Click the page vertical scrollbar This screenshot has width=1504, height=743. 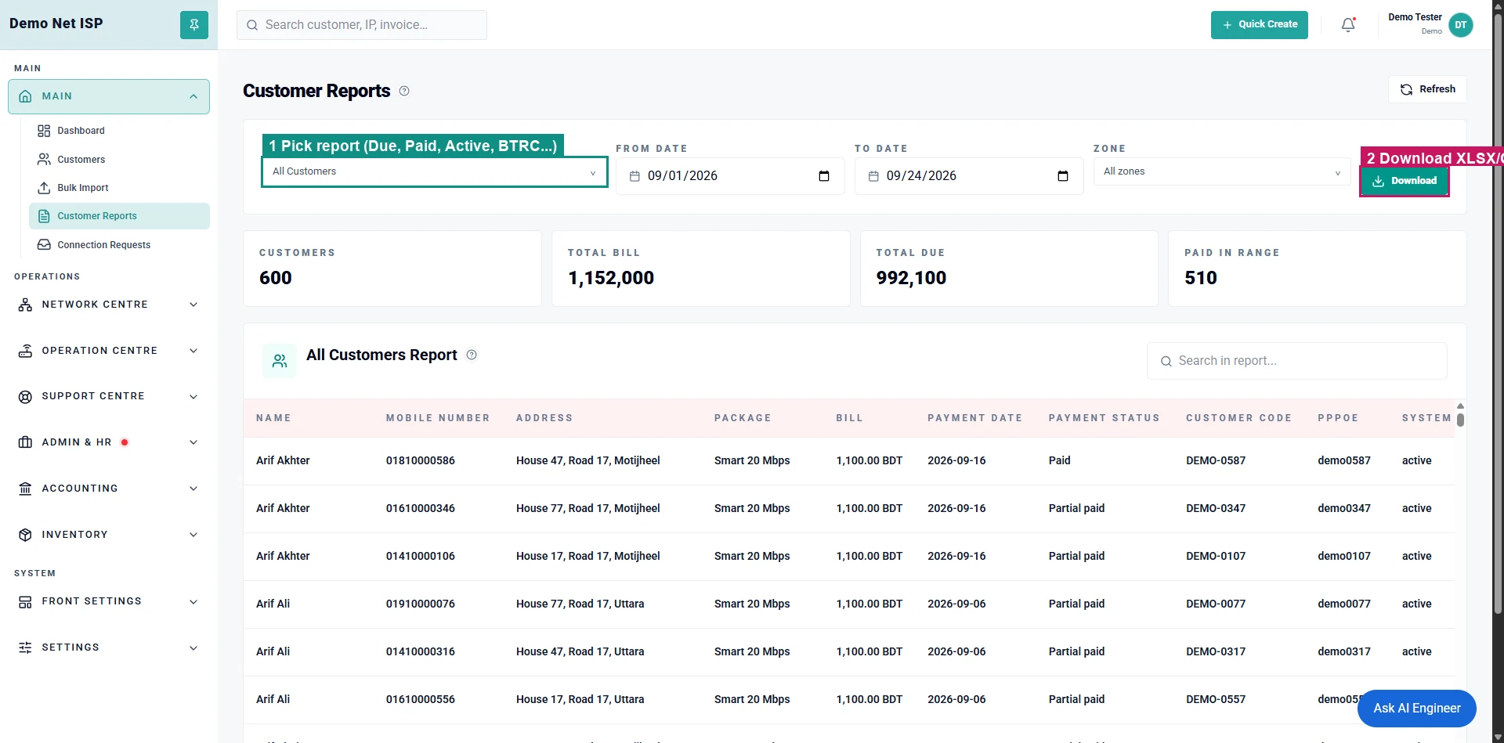pos(1498,313)
